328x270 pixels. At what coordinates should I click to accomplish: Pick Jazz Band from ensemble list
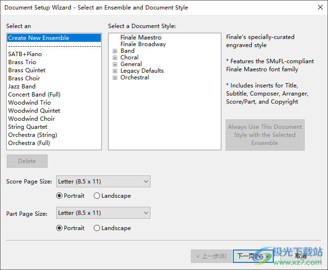coord(22,87)
